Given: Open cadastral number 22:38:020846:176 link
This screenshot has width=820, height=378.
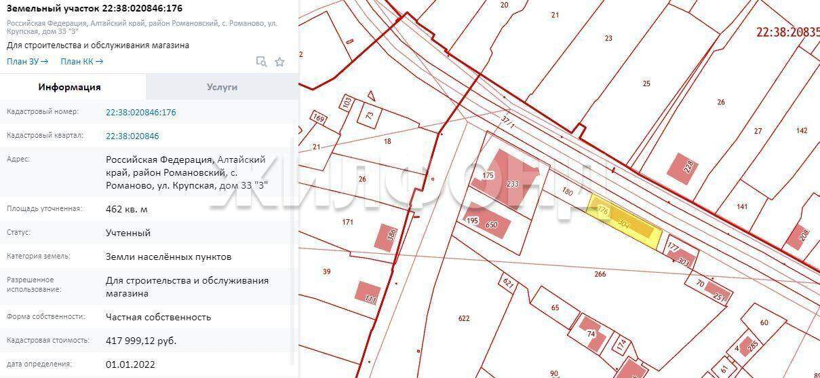Looking at the screenshot, I should [140, 112].
